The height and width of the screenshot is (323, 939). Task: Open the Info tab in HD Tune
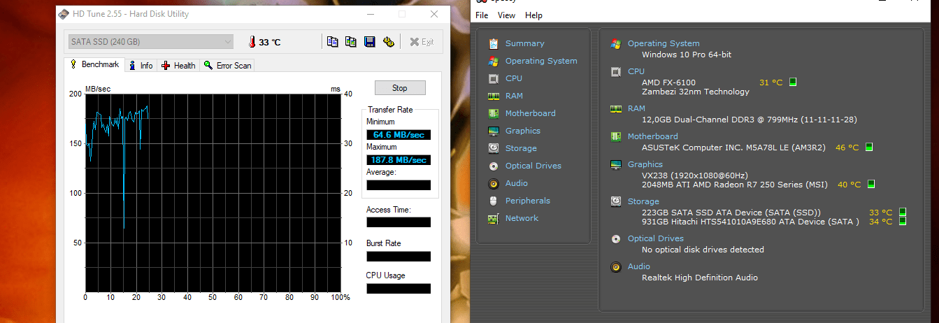click(x=141, y=65)
